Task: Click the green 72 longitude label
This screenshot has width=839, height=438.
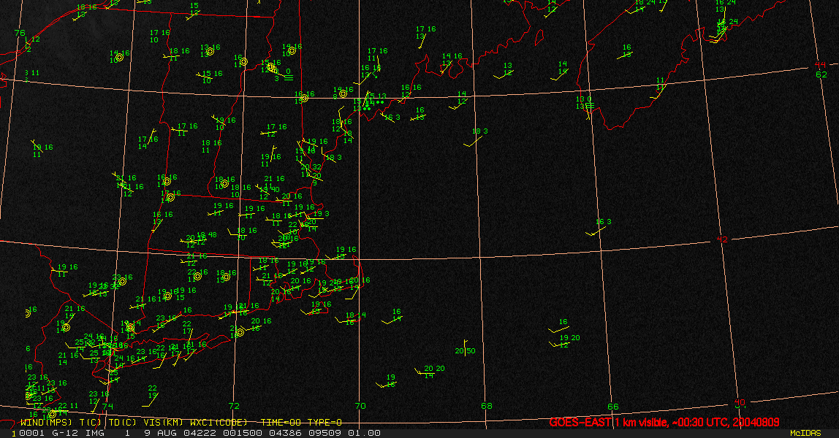Action: [234, 406]
